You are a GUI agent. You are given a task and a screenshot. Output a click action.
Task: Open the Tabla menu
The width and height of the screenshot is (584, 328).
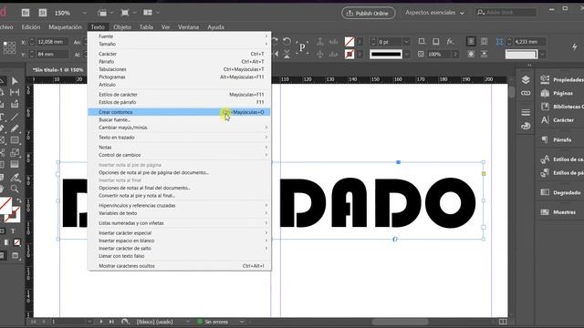click(146, 26)
